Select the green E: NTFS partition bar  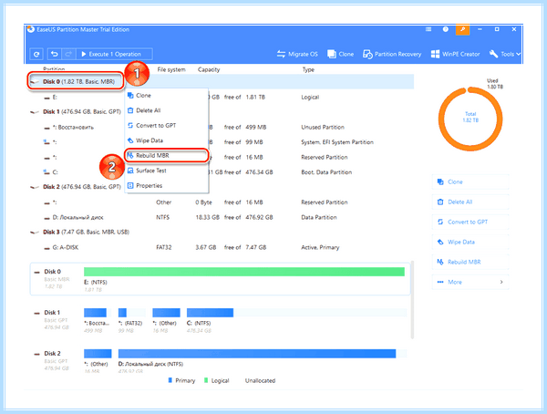244,272
